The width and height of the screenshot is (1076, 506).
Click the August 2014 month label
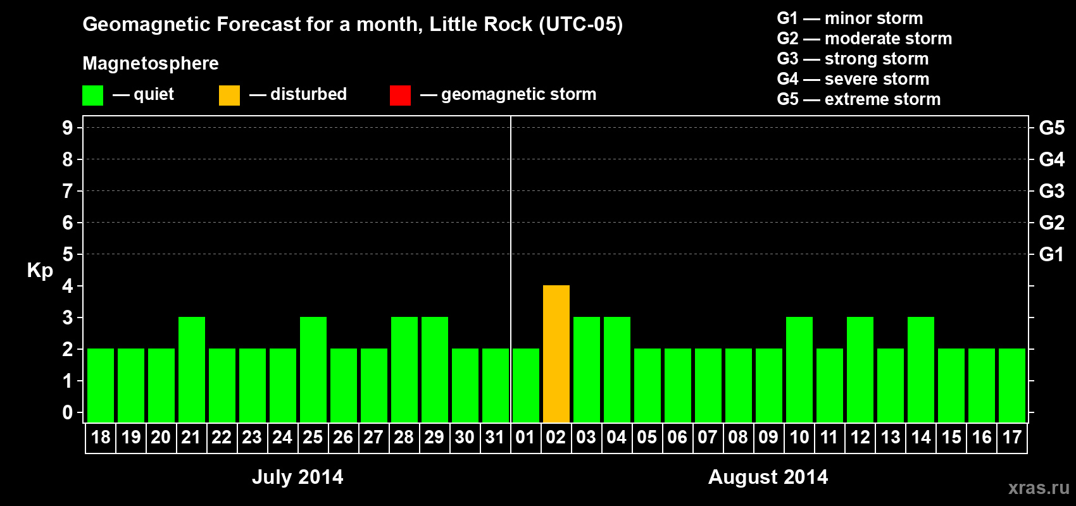click(x=768, y=477)
